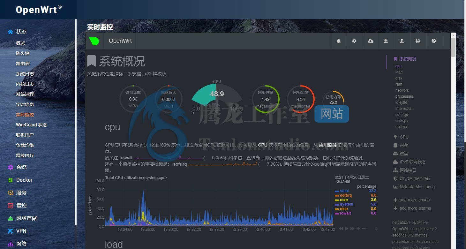Viewport: 466px width, 249px height.
Task: Play the CPU chart timeline
Action: pyautogui.click(x=347, y=229)
